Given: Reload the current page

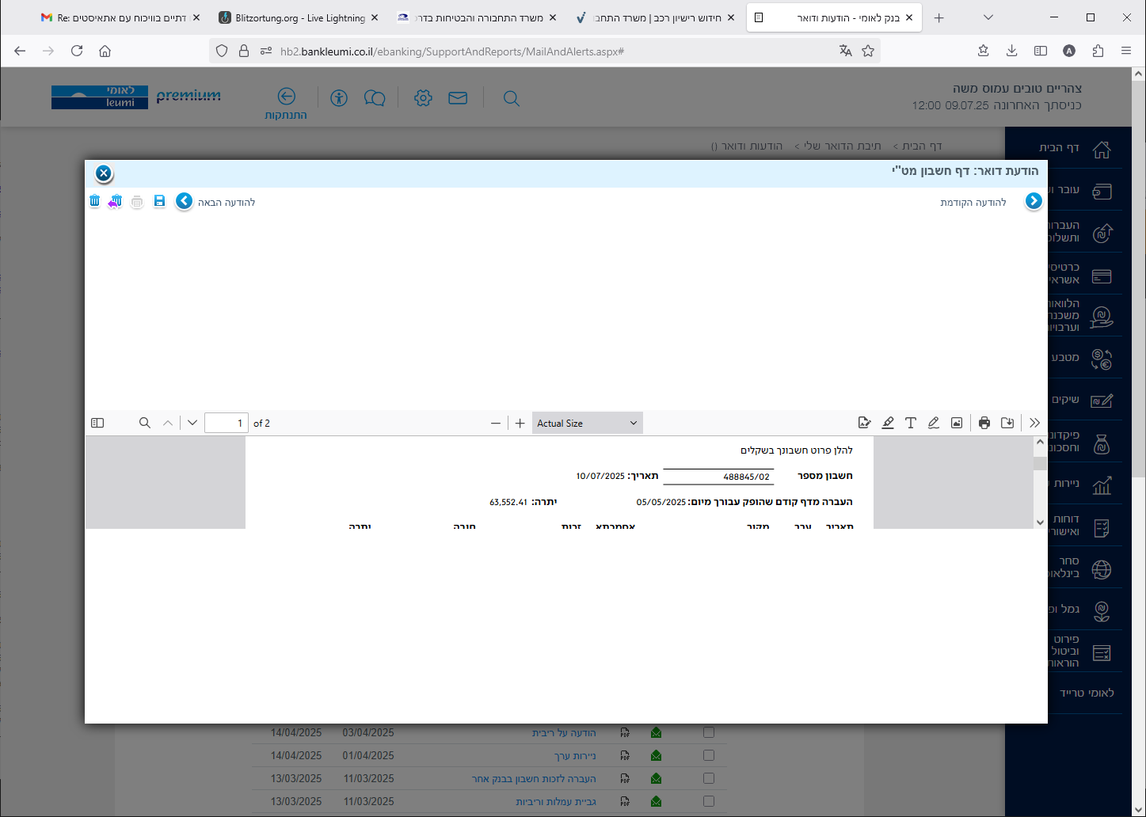Looking at the screenshot, I should pos(77,51).
